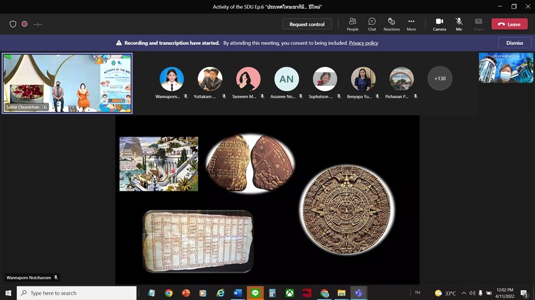
Task: Click the Aztec calendar stone image
Action: coord(347,209)
